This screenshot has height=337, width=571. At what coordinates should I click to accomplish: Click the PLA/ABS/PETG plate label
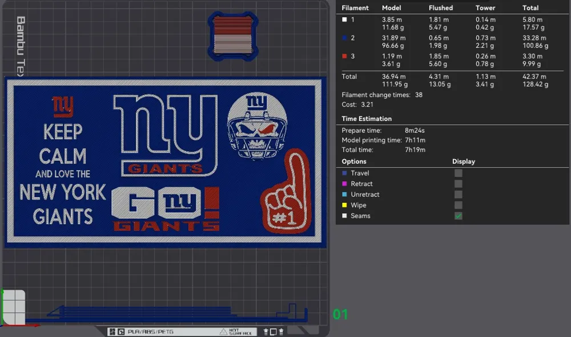[x=150, y=331]
